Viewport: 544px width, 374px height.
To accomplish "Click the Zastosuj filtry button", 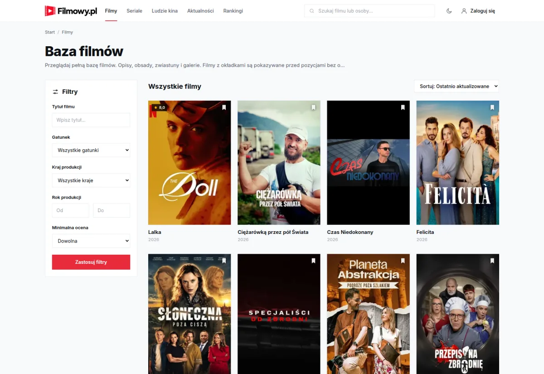I will 91,262.
